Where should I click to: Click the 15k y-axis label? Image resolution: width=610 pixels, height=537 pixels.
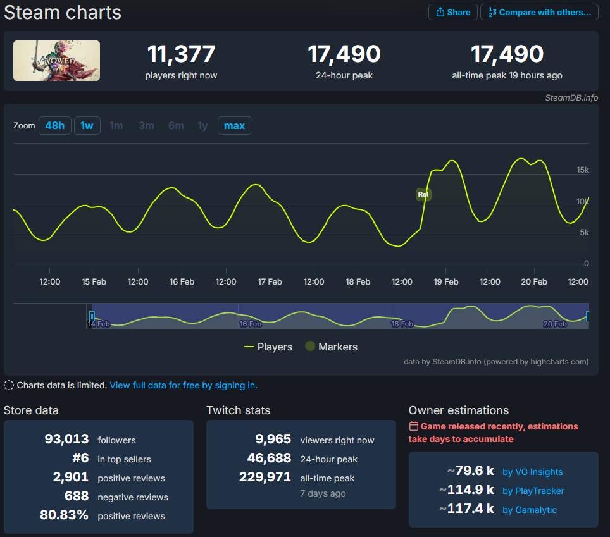pyautogui.click(x=583, y=170)
